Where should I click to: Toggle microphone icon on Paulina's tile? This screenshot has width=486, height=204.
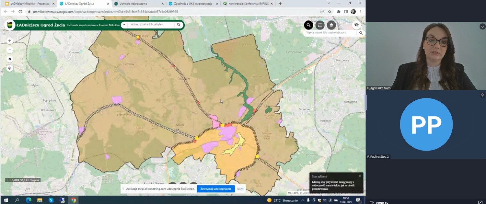pos(482,95)
